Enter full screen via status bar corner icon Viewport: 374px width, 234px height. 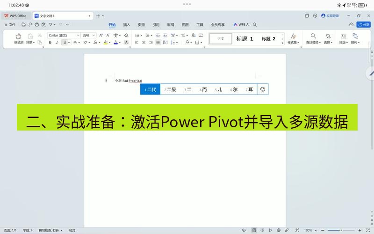point(368,230)
